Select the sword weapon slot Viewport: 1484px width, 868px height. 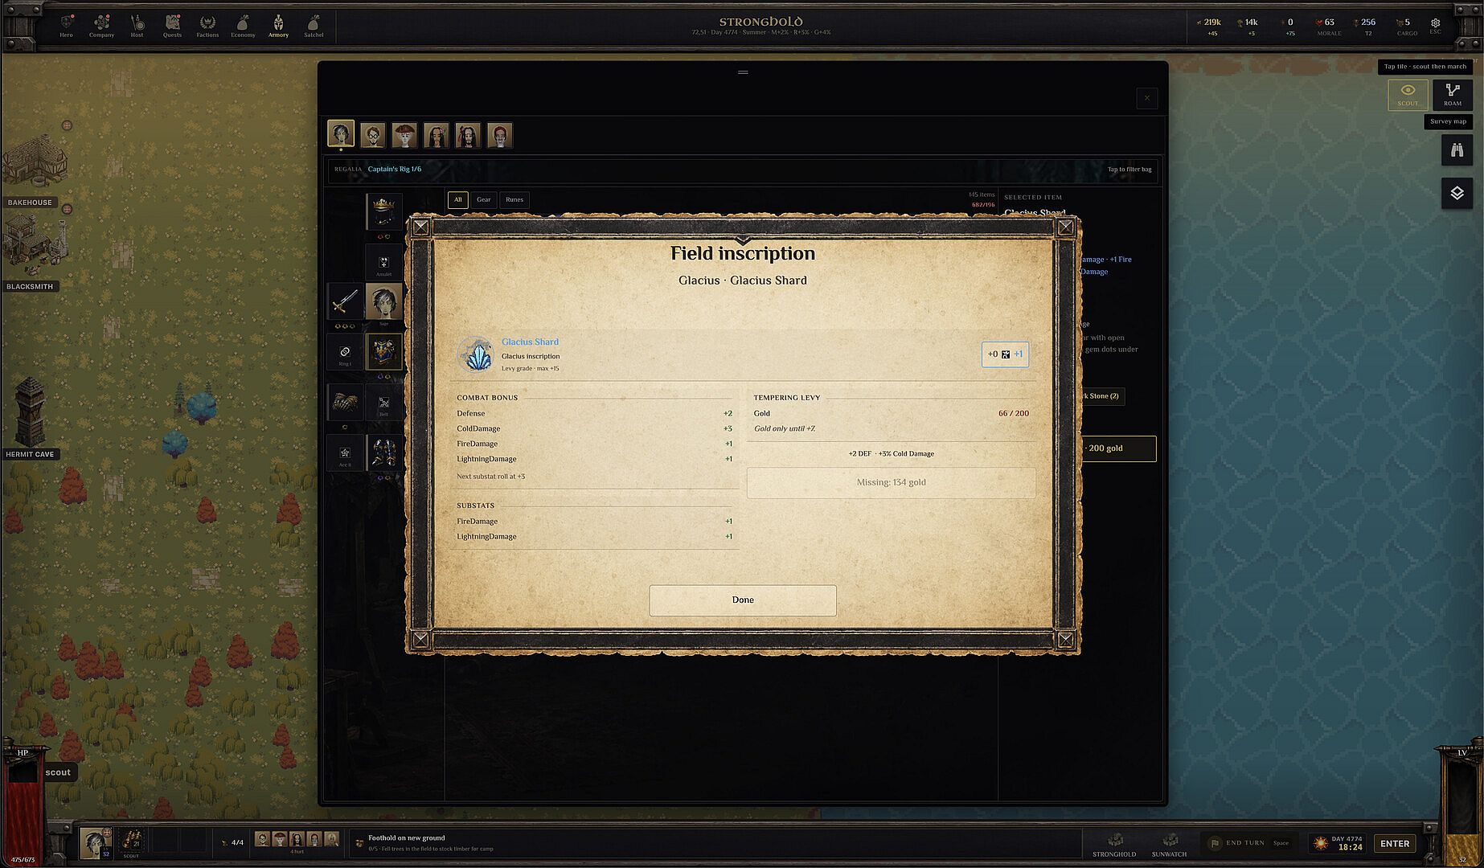[x=345, y=302]
